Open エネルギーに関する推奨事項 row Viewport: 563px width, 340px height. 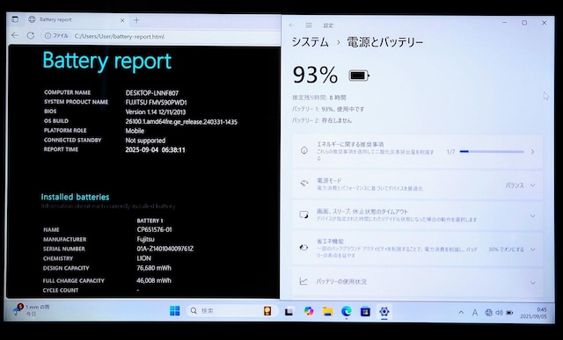pyautogui.click(x=417, y=152)
